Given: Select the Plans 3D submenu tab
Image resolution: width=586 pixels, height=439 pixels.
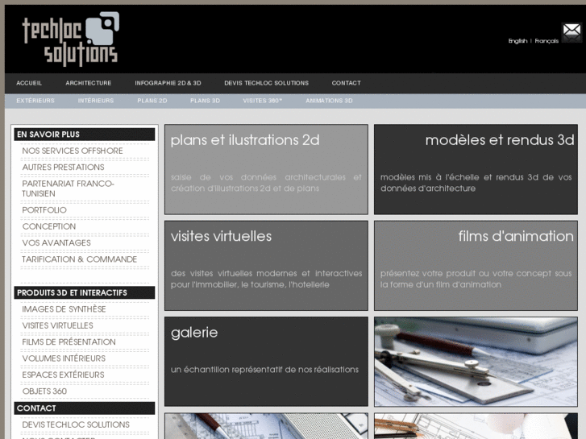Looking at the screenshot, I should 205,101.
